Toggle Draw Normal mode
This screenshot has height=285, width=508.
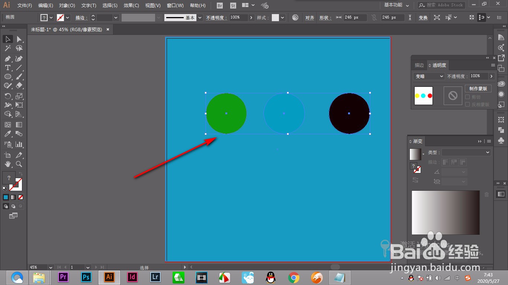[6, 206]
